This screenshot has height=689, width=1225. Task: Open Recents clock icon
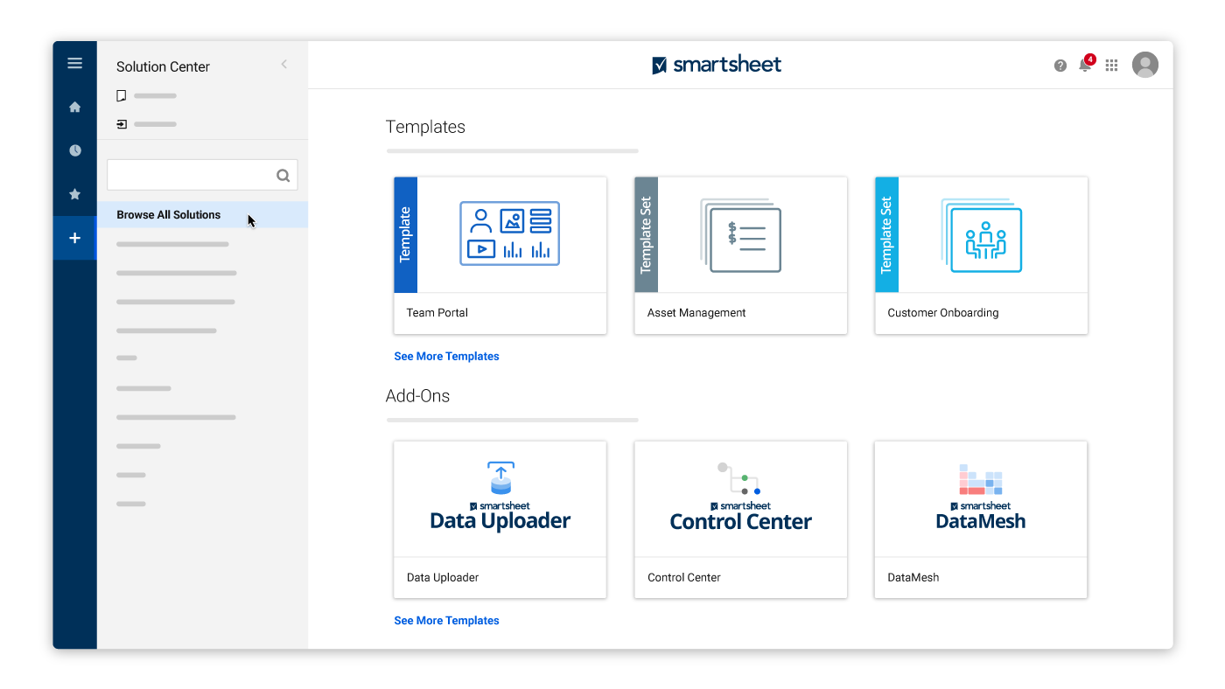click(x=74, y=150)
